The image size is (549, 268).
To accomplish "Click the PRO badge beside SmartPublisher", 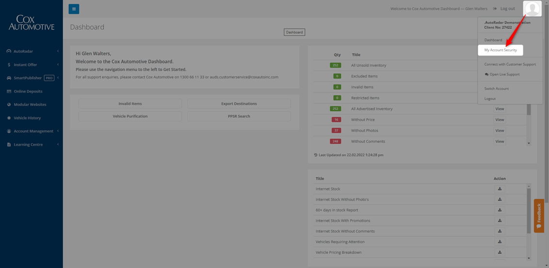I will 49,78.
